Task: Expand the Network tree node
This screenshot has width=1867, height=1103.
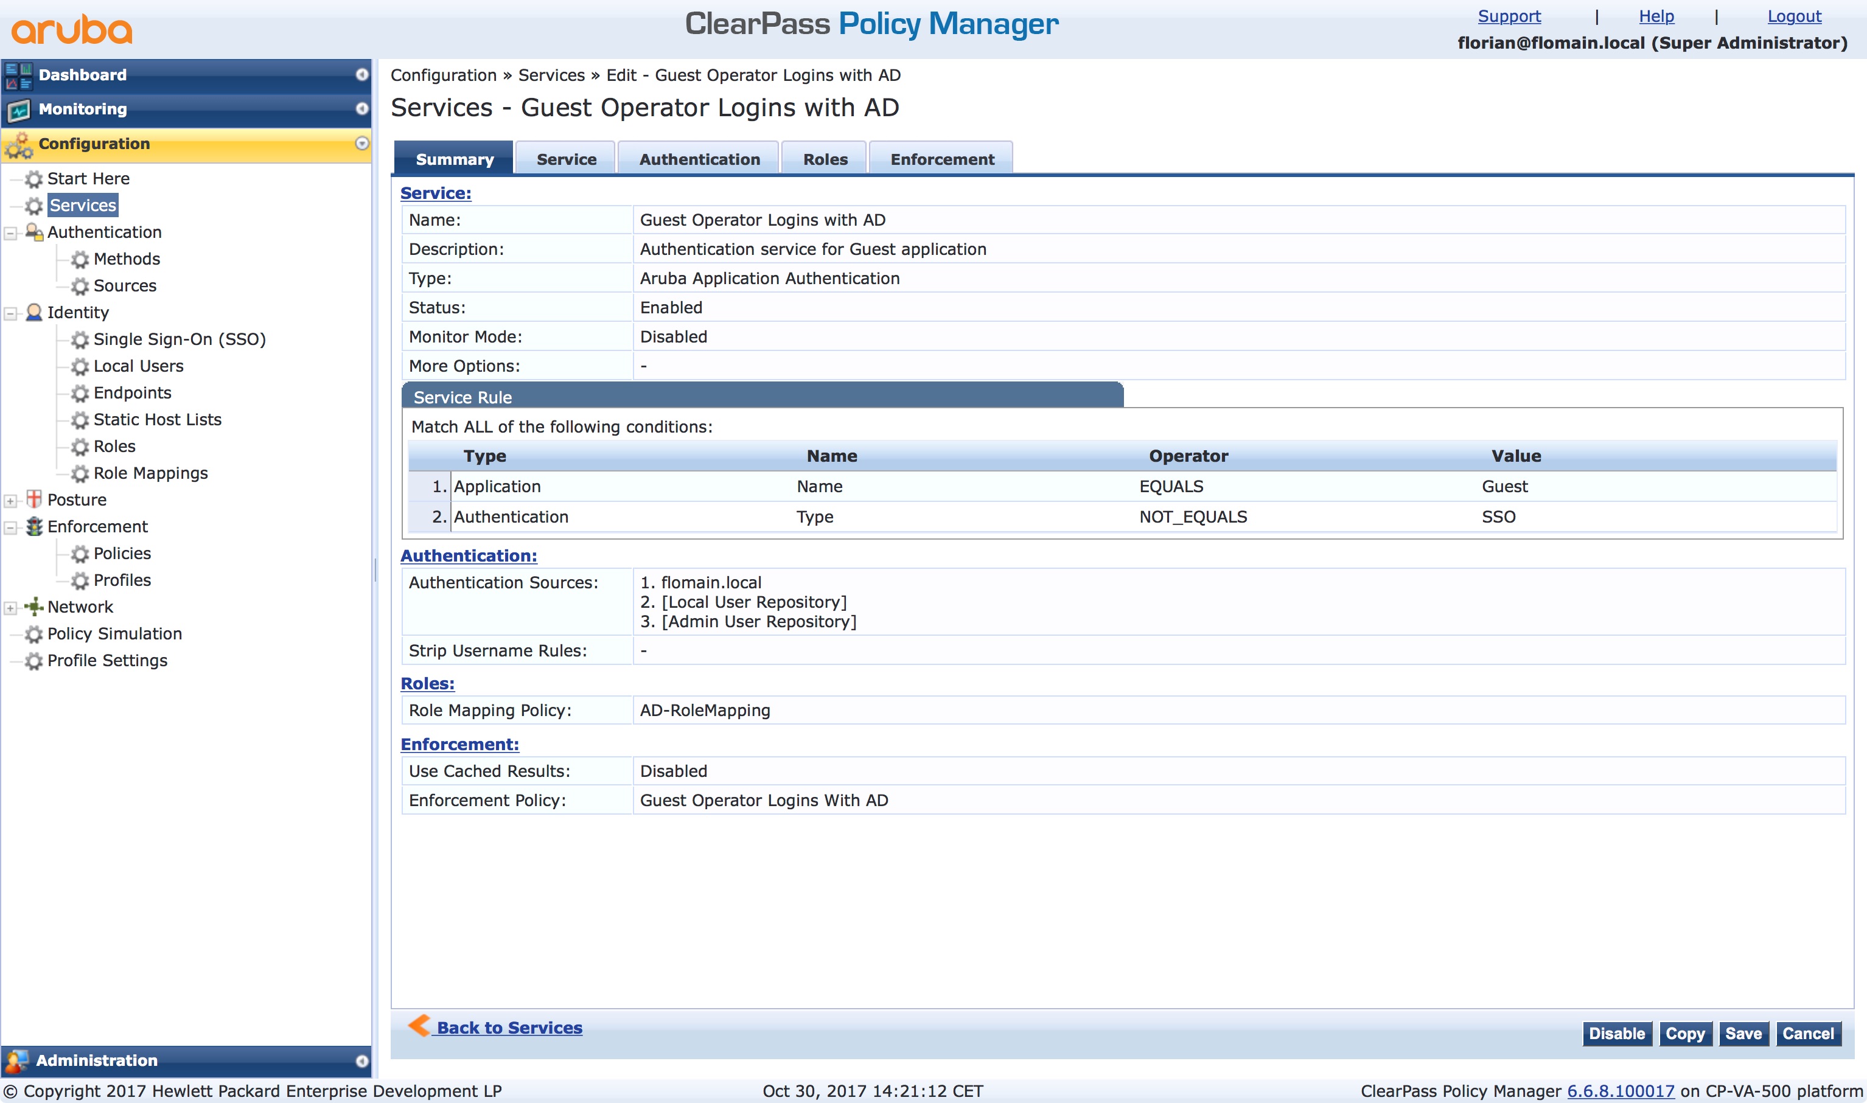Action: click(10, 608)
